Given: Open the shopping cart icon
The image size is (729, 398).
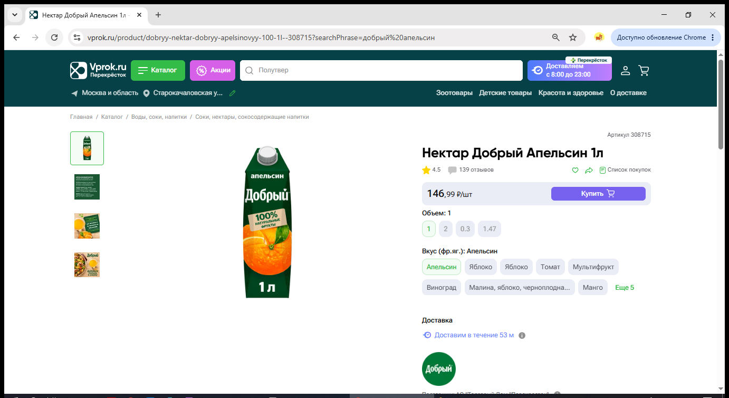Looking at the screenshot, I should 644,70.
